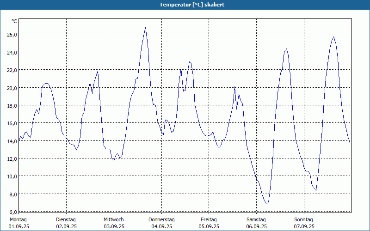Viewport: 370px width, 231px height.
Task: Click the date 04.09.25
Action: [161, 227]
